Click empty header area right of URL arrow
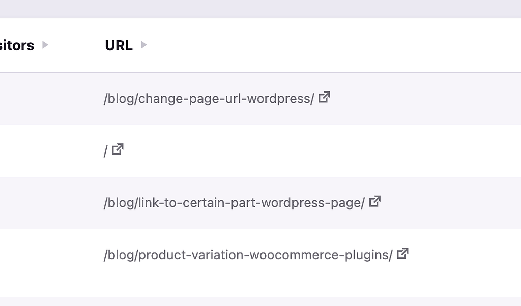Screen dimensions: 521x306 331,45
